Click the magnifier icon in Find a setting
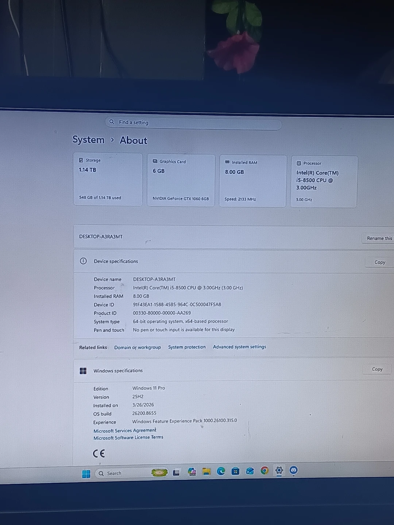The width and height of the screenshot is (394, 525). click(112, 122)
